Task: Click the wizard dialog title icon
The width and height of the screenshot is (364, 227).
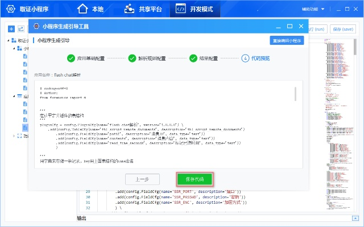Action: pos(36,26)
